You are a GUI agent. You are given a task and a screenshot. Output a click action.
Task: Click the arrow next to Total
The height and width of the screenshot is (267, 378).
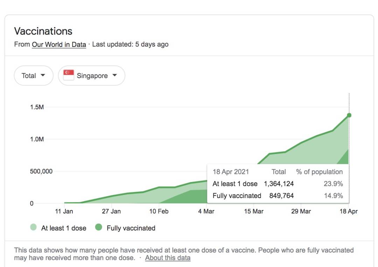(43, 75)
